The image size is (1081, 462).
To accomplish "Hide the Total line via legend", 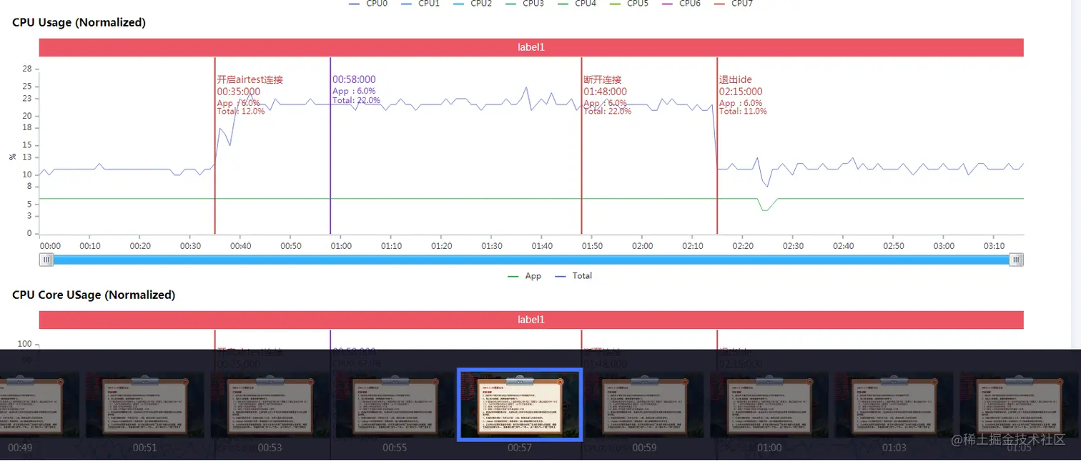I will click(x=573, y=276).
